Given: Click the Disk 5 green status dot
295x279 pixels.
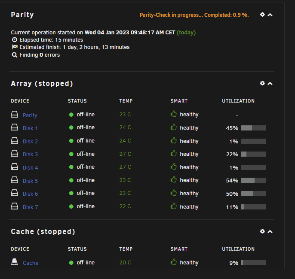Looking at the screenshot, I should pos(71,180).
